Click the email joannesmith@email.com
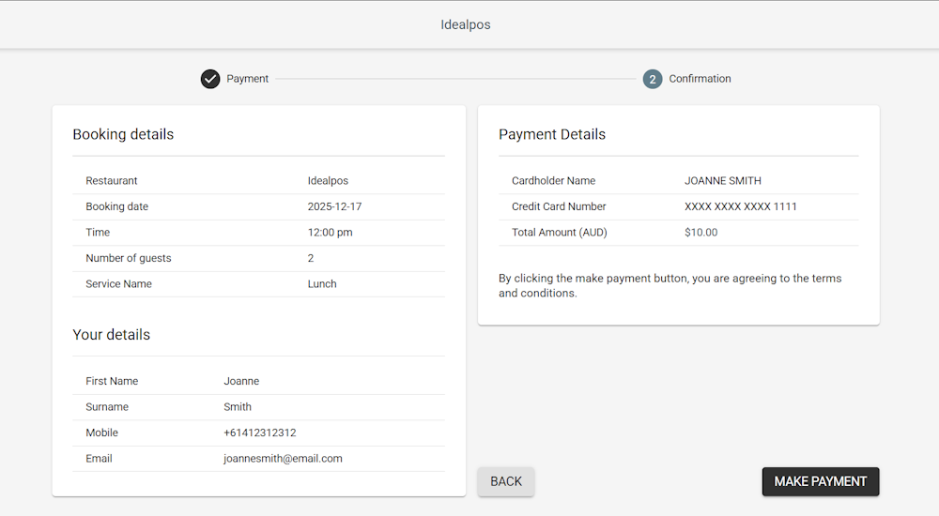 (283, 459)
